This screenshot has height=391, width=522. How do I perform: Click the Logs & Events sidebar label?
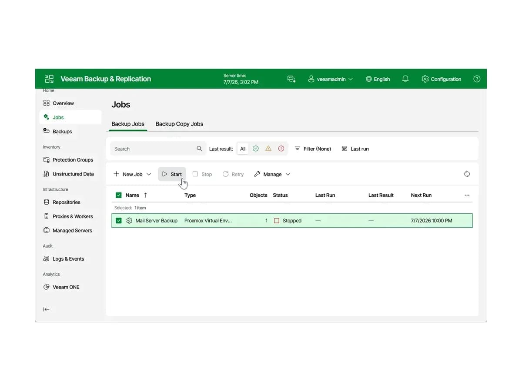68,259
